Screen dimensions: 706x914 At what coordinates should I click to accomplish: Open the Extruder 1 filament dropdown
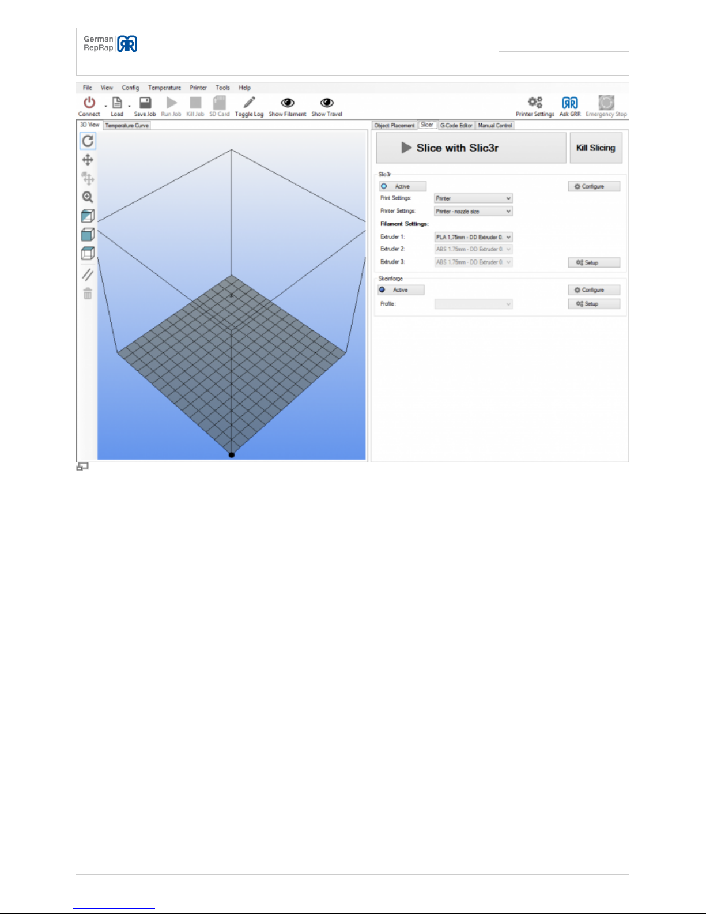[x=473, y=237]
